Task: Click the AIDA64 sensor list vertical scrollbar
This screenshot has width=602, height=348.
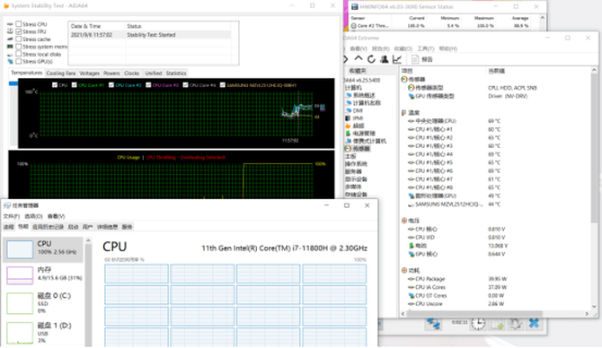Action: coord(594,187)
